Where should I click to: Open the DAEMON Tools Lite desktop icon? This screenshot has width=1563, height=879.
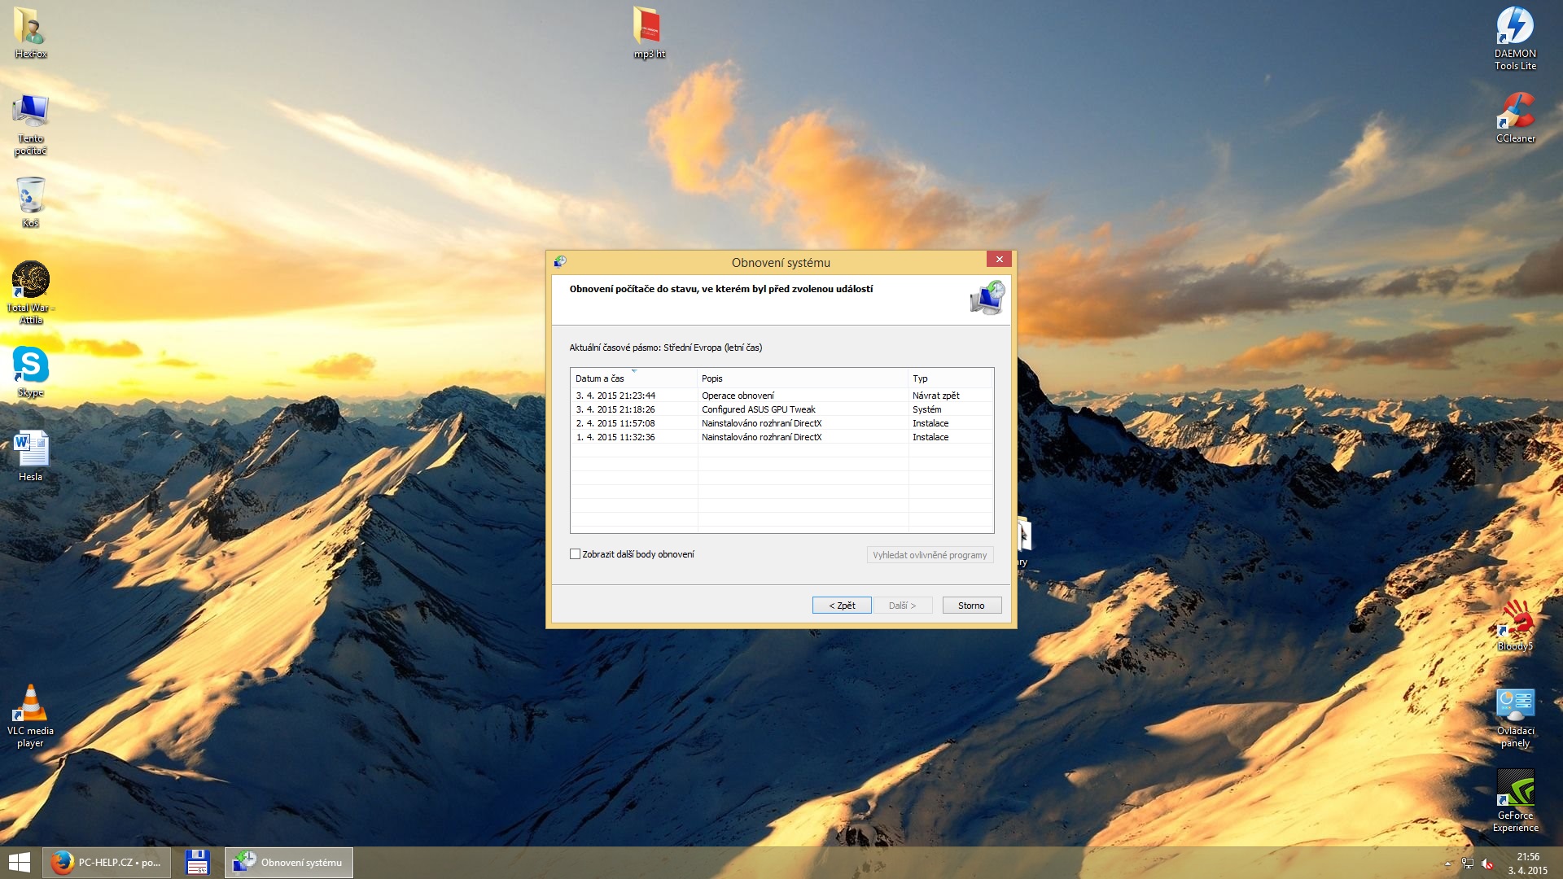(1514, 28)
